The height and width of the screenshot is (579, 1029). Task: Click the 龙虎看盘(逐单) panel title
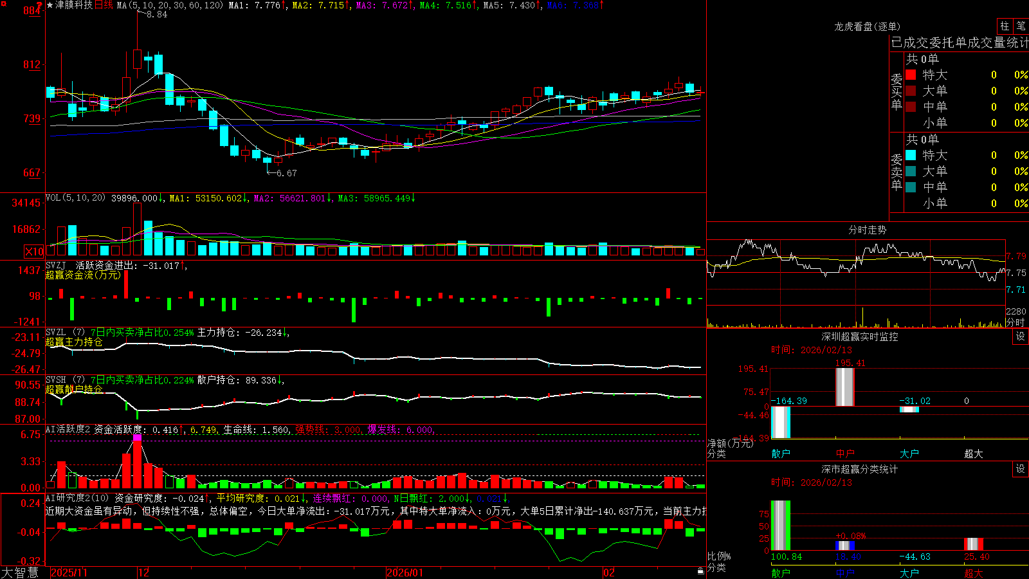[x=867, y=26]
